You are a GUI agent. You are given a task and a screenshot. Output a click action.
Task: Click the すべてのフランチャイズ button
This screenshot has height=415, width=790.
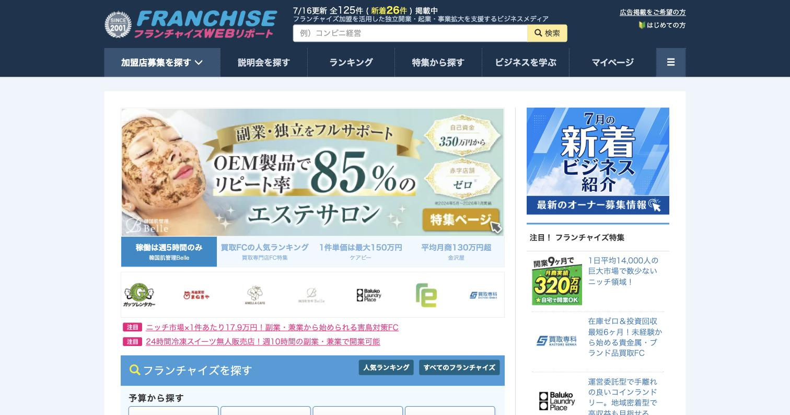tap(459, 367)
